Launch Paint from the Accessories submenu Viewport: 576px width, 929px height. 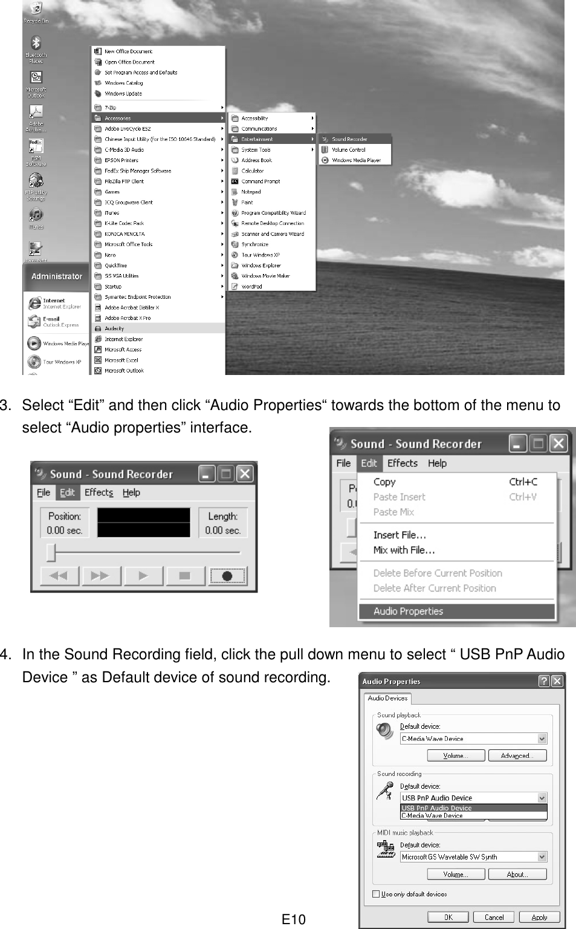click(273, 202)
